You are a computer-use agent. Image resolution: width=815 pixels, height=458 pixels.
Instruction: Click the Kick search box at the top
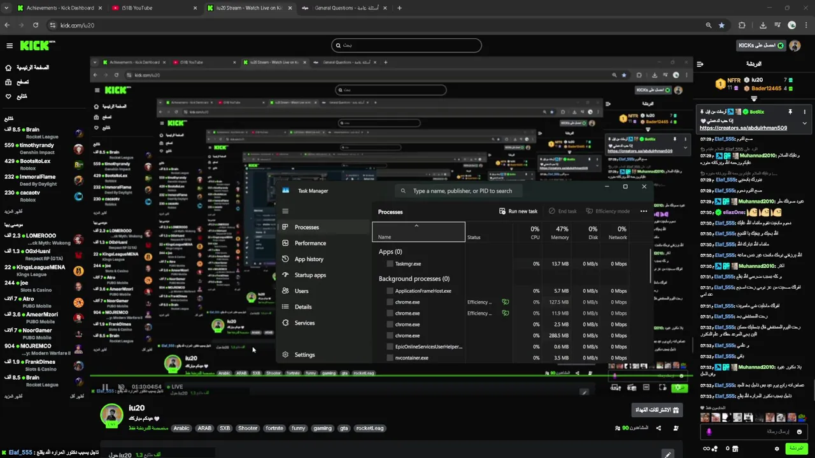(x=406, y=45)
